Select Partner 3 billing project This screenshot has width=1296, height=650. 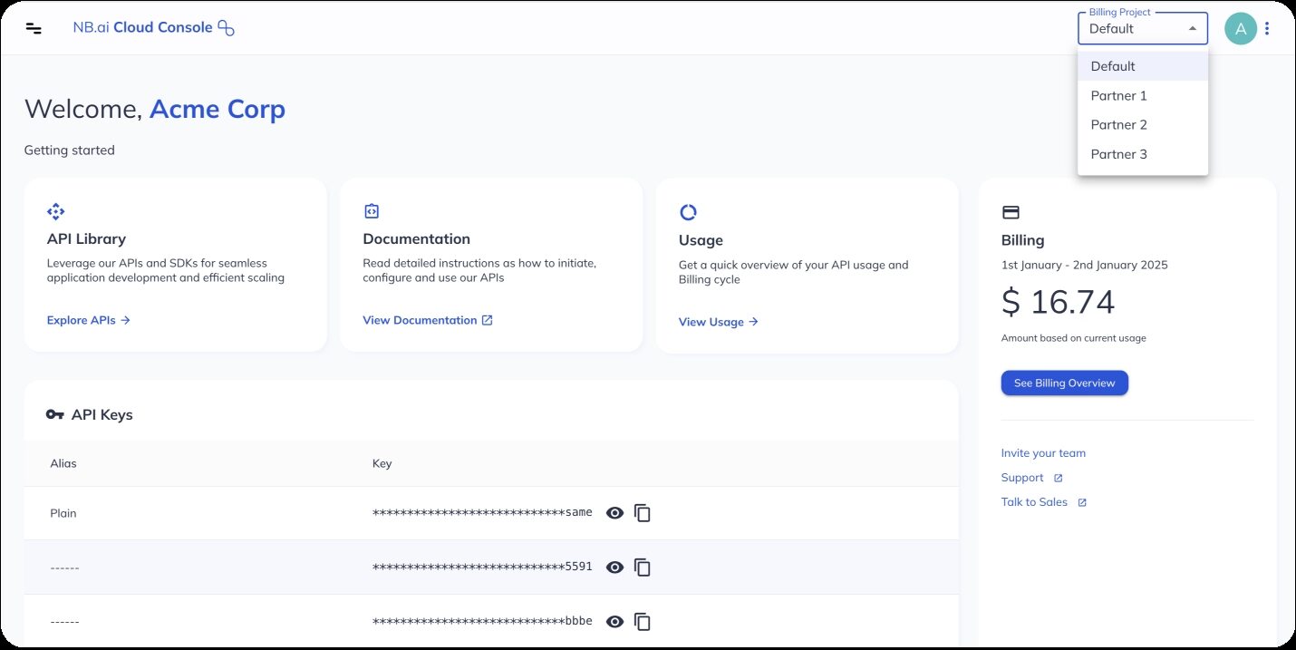(1143, 154)
